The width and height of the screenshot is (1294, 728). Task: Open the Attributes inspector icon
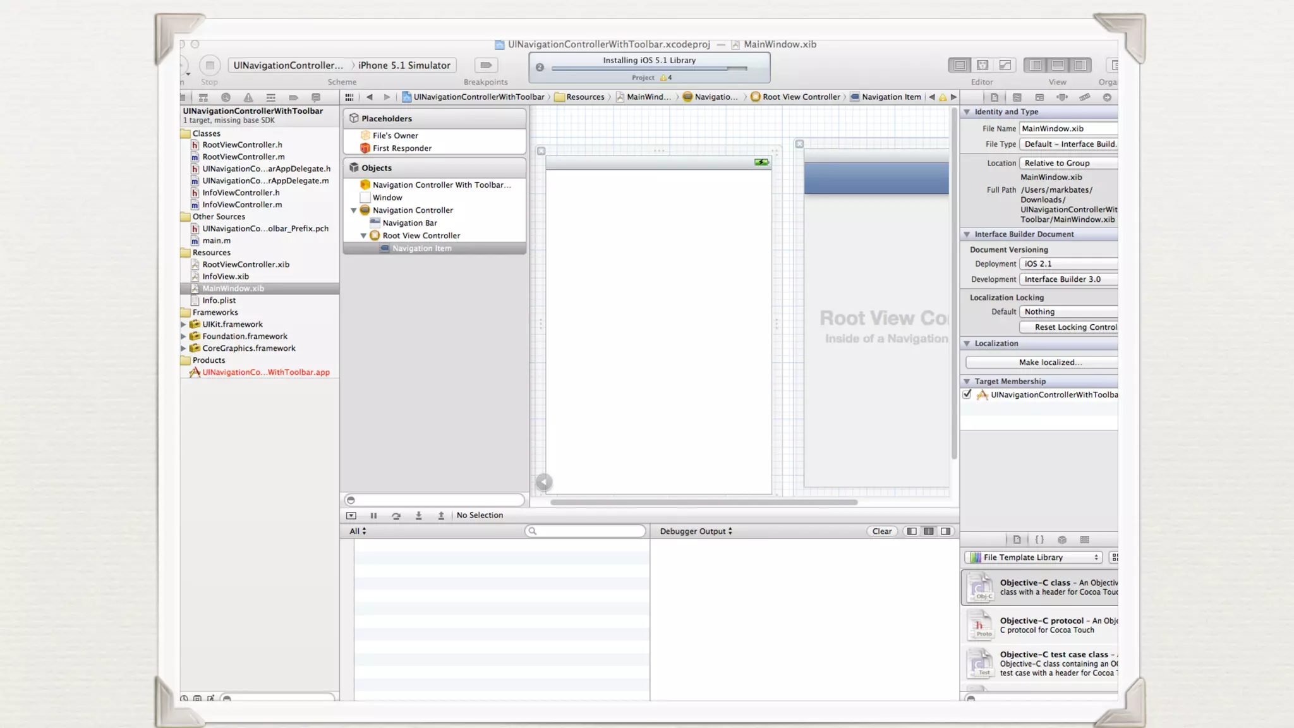[1062, 97]
